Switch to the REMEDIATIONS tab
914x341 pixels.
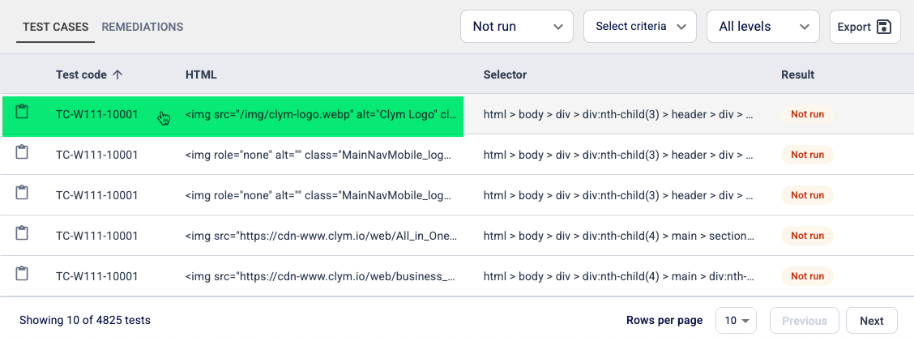coord(143,27)
